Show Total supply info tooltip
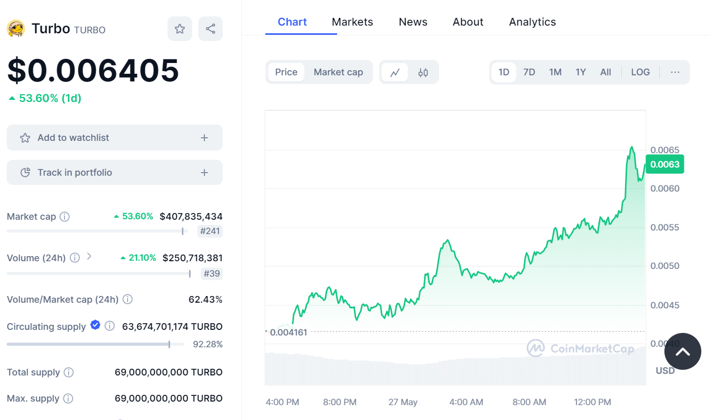This screenshot has height=420, width=710. point(69,372)
